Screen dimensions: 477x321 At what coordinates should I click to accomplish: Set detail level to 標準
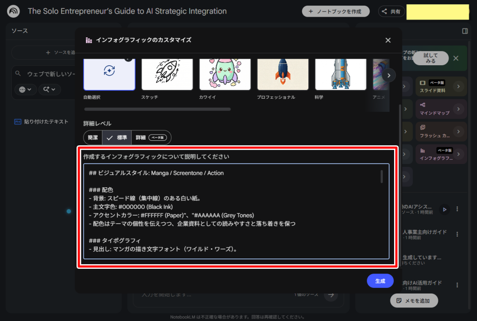click(x=117, y=137)
